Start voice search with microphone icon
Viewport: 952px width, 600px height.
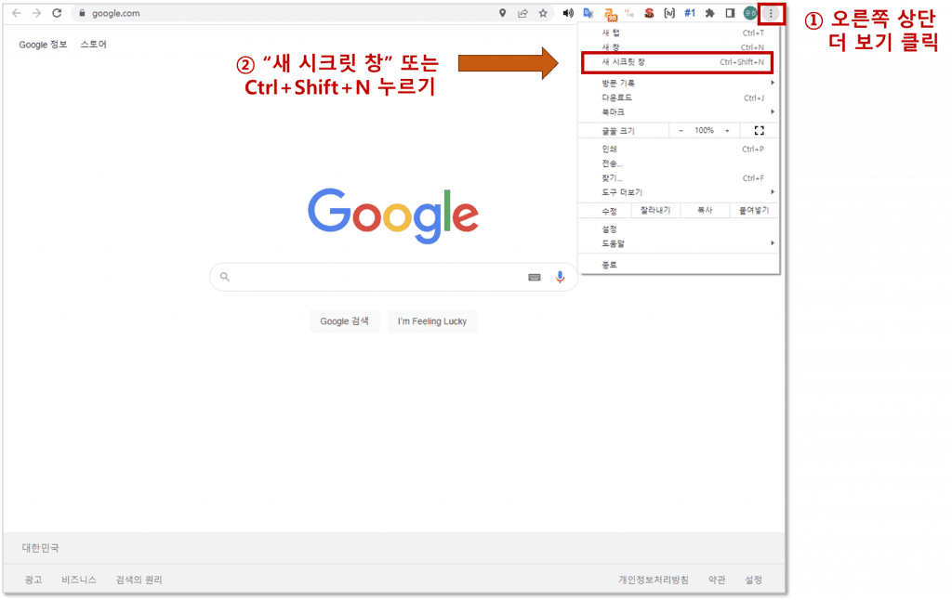pyautogui.click(x=560, y=277)
